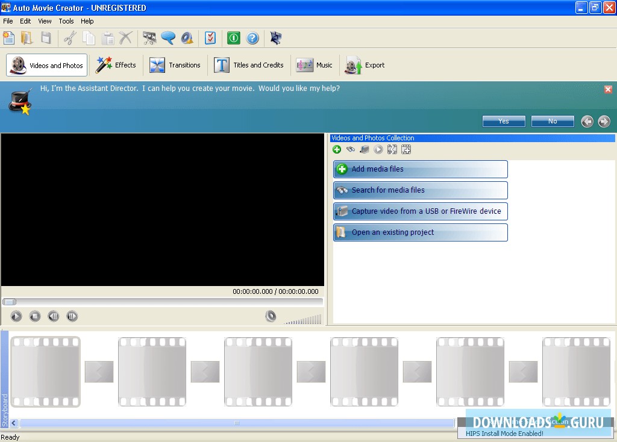Click the capture device icon in collection toolbar
The width and height of the screenshot is (617, 442).
pos(364,149)
